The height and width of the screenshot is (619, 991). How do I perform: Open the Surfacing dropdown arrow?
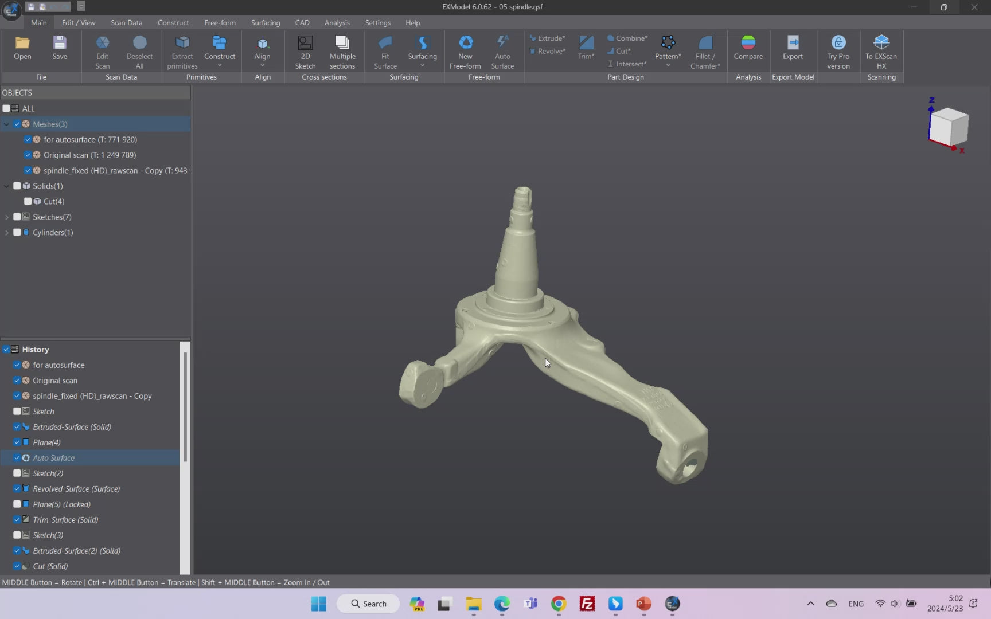423,66
